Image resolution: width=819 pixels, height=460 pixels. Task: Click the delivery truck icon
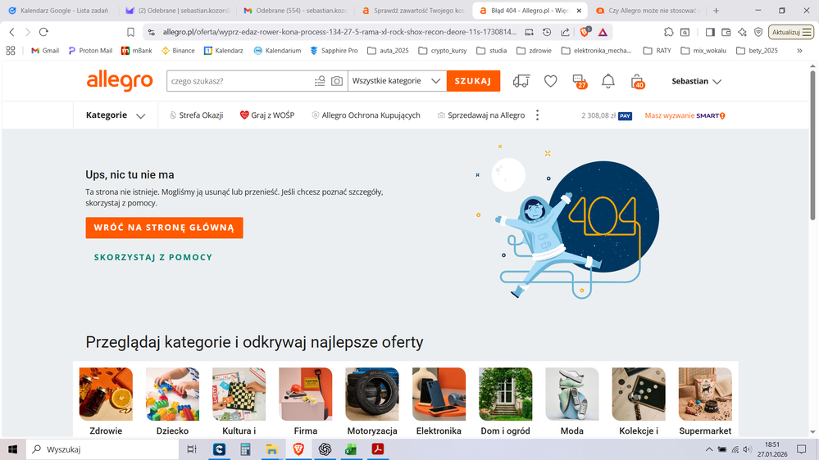tap(521, 81)
